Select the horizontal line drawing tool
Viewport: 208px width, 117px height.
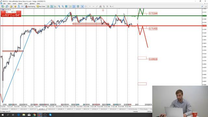[93, 6]
